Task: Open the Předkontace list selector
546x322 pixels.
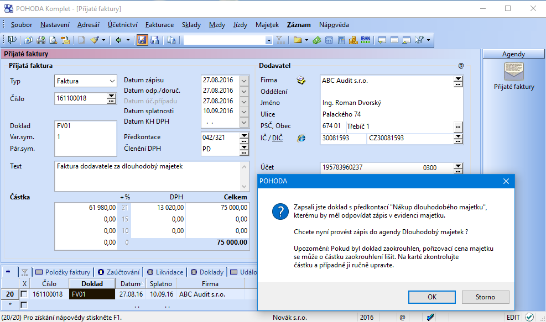Action: (244, 138)
